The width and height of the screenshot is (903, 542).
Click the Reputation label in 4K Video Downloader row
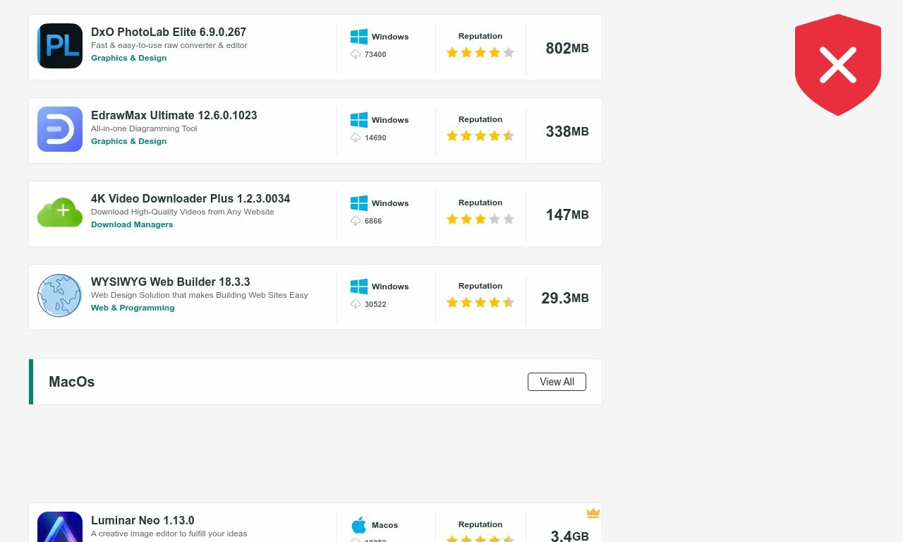(x=480, y=203)
